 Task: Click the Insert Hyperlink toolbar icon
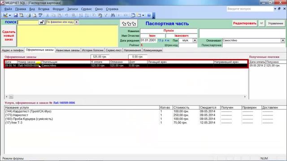click(74, 15)
